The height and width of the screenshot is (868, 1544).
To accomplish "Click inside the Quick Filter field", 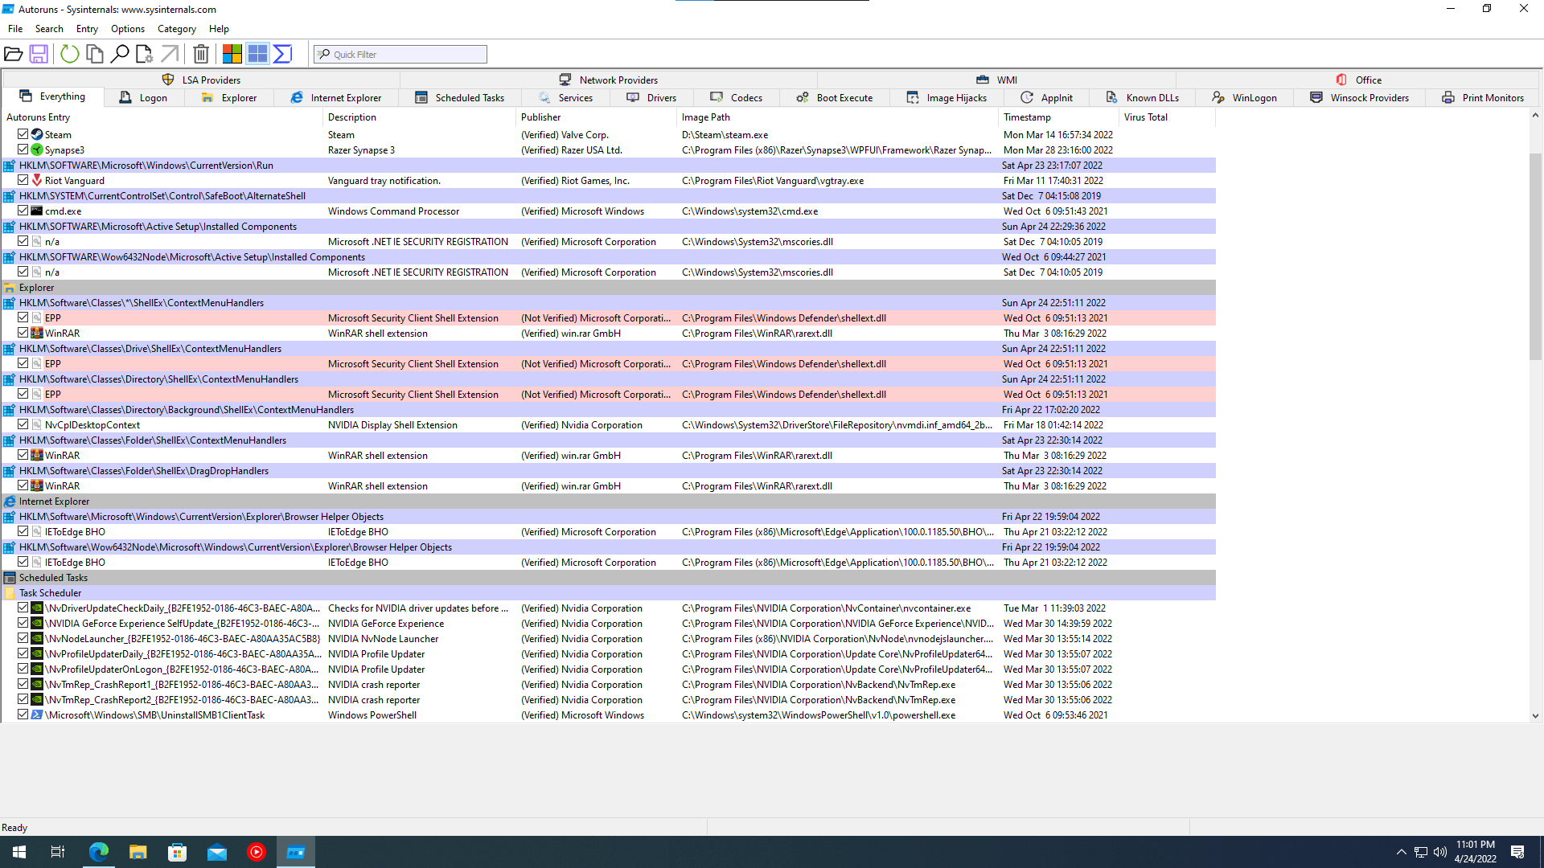I will click(406, 55).
